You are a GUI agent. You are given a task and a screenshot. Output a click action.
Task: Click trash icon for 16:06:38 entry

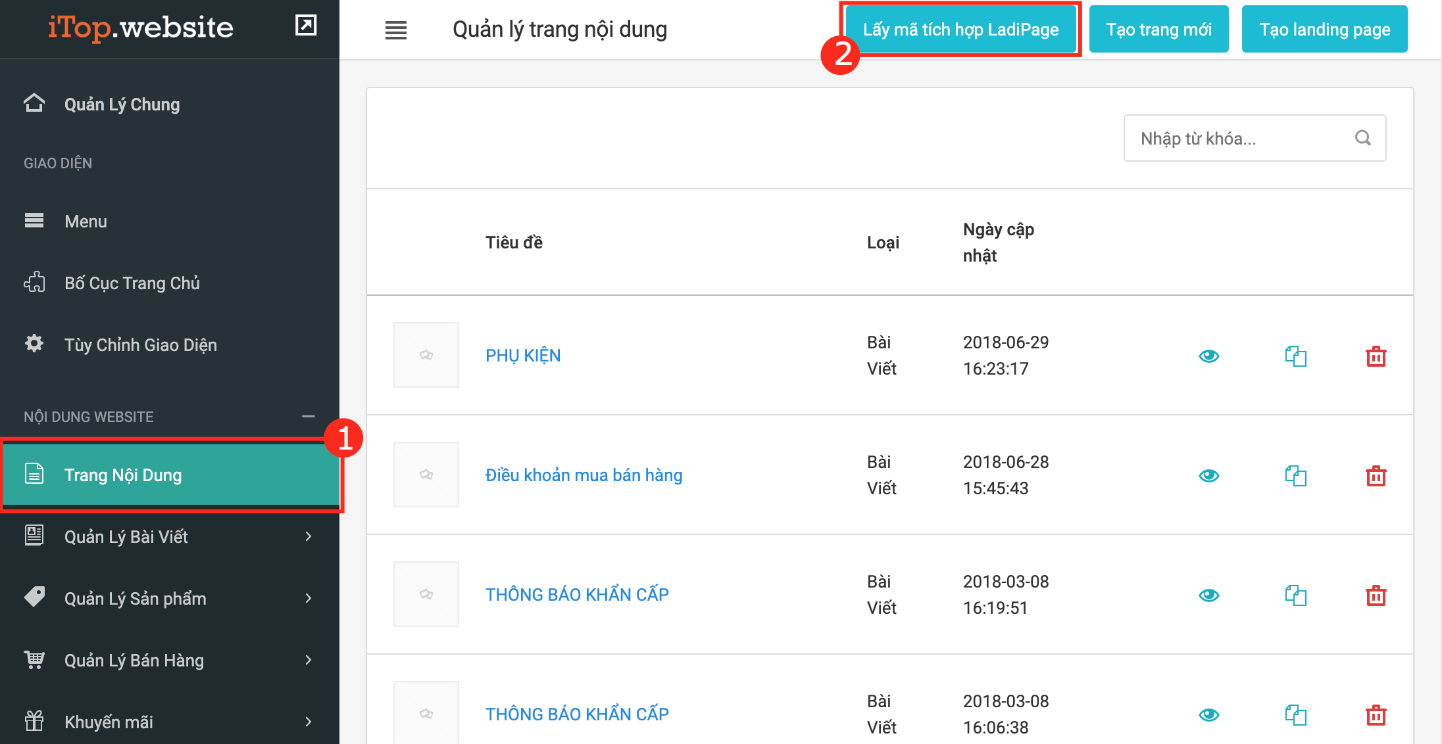point(1376,715)
